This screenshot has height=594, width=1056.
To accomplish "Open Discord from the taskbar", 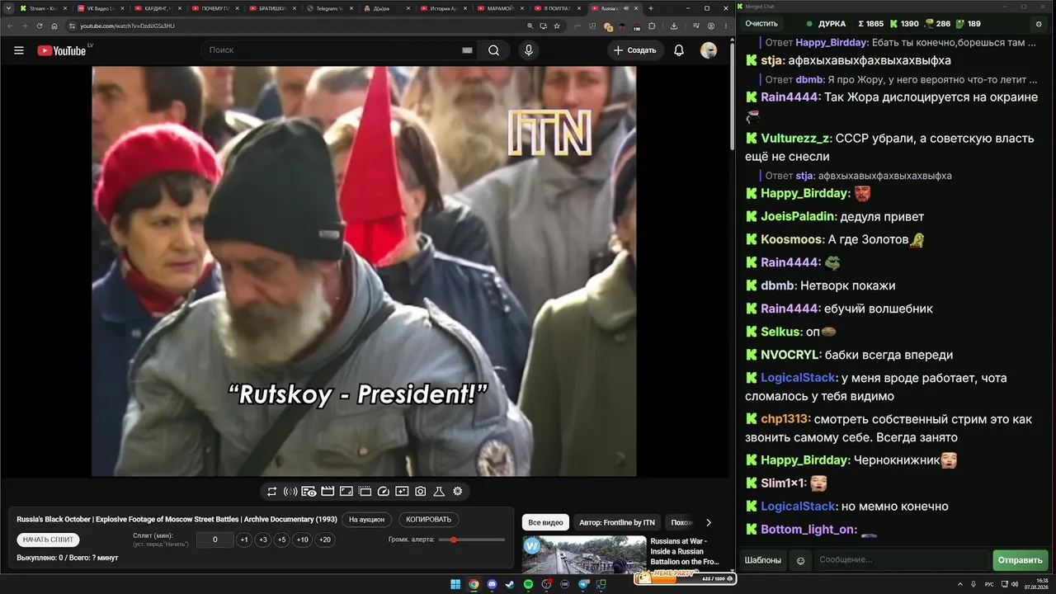I will 492,584.
